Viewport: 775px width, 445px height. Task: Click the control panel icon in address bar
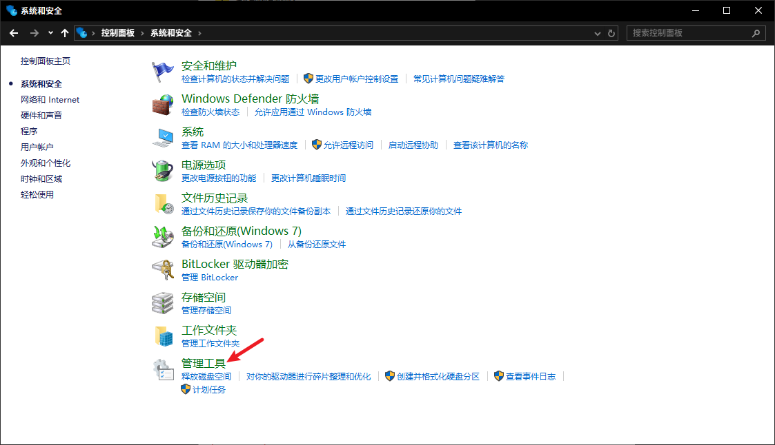click(x=82, y=33)
